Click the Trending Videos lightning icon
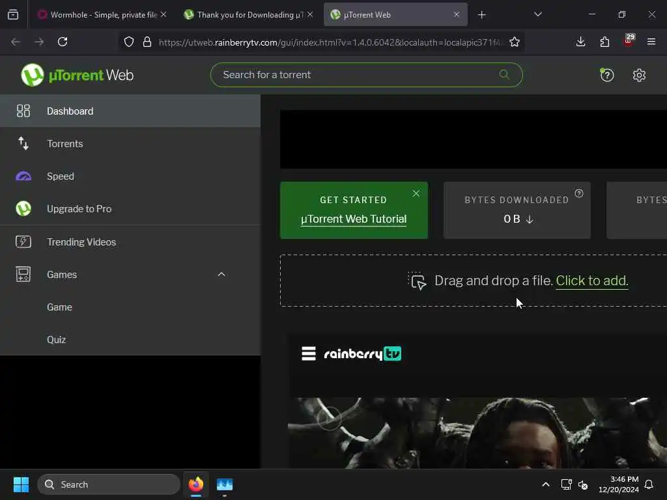Viewport: 667px width, 500px height. click(23, 242)
